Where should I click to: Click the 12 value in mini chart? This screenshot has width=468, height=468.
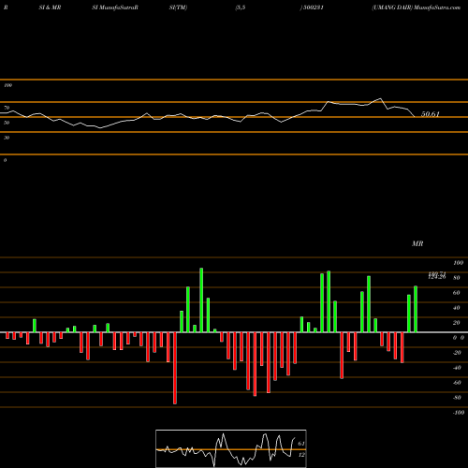pos(301,455)
